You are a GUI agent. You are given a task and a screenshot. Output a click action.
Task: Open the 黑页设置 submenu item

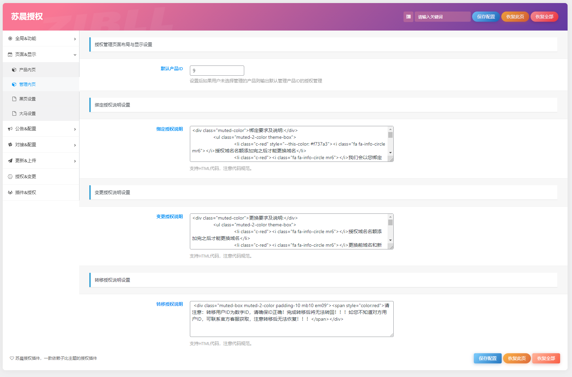click(x=41, y=99)
